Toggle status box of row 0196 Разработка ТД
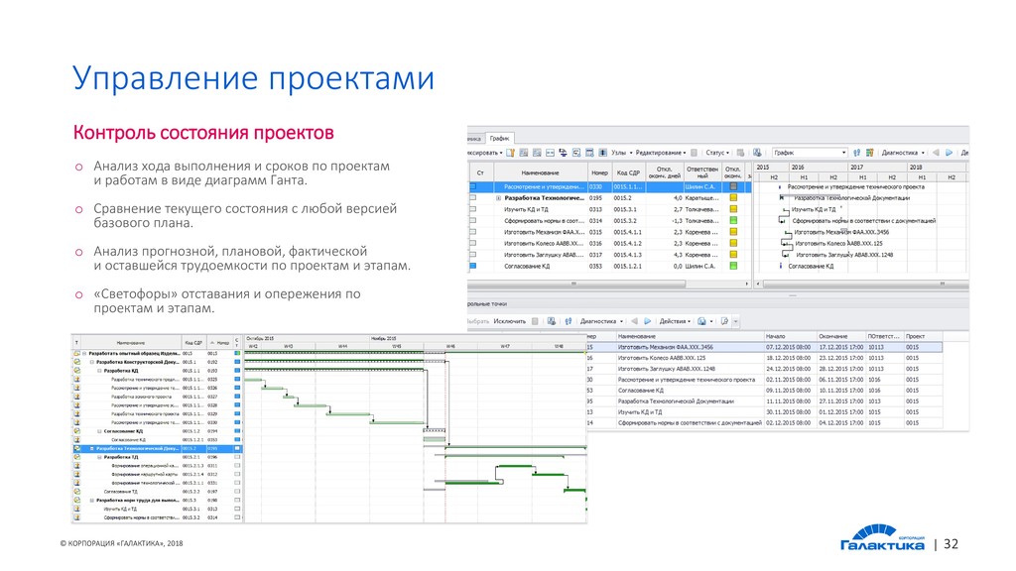 point(237,457)
